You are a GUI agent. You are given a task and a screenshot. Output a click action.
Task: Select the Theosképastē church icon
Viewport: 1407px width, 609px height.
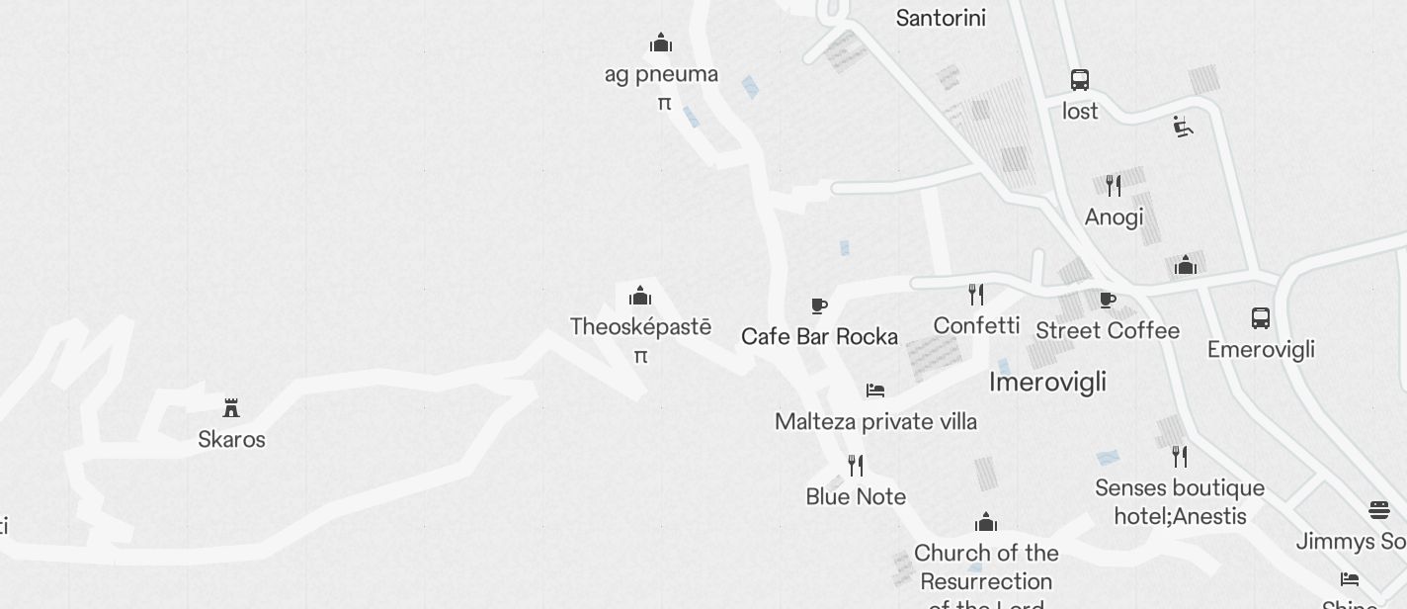[x=640, y=295]
